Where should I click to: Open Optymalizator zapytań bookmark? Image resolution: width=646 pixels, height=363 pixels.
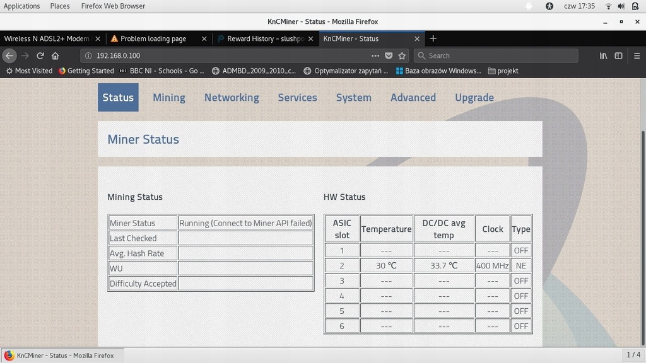346,71
